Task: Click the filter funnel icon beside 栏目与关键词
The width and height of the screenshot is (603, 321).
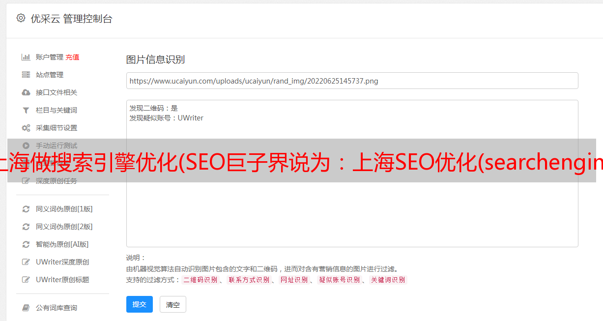Action: click(x=26, y=110)
